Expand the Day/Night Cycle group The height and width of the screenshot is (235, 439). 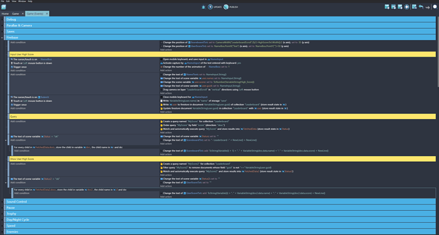(x=219, y=220)
